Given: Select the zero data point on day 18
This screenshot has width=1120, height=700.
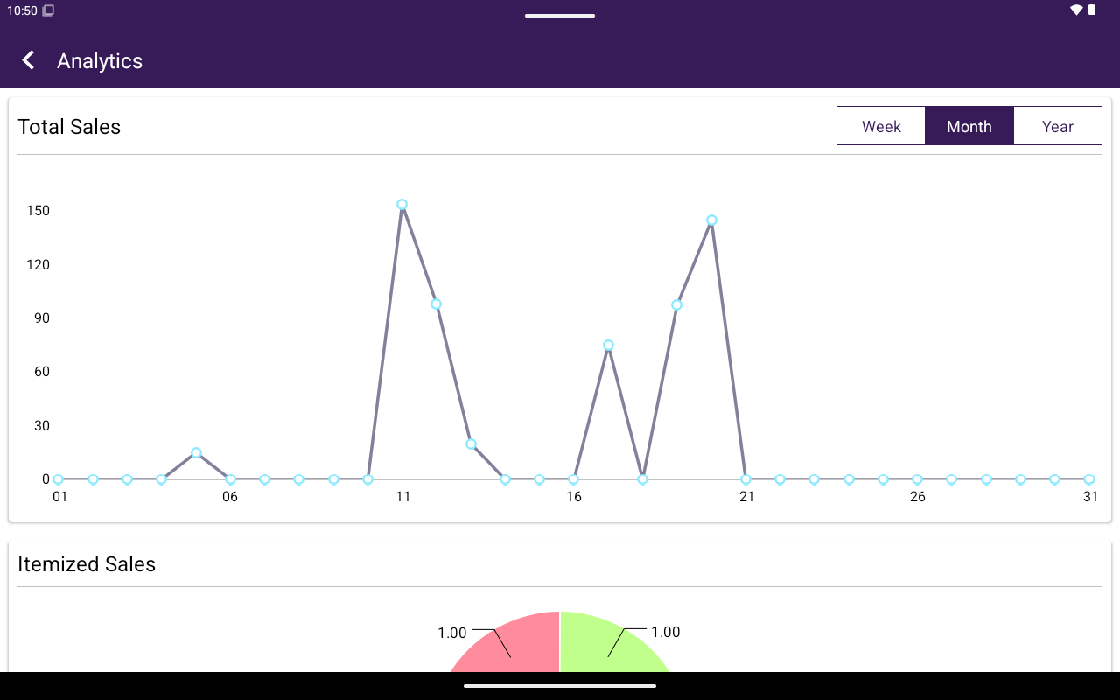Looking at the screenshot, I should pyautogui.click(x=642, y=479).
